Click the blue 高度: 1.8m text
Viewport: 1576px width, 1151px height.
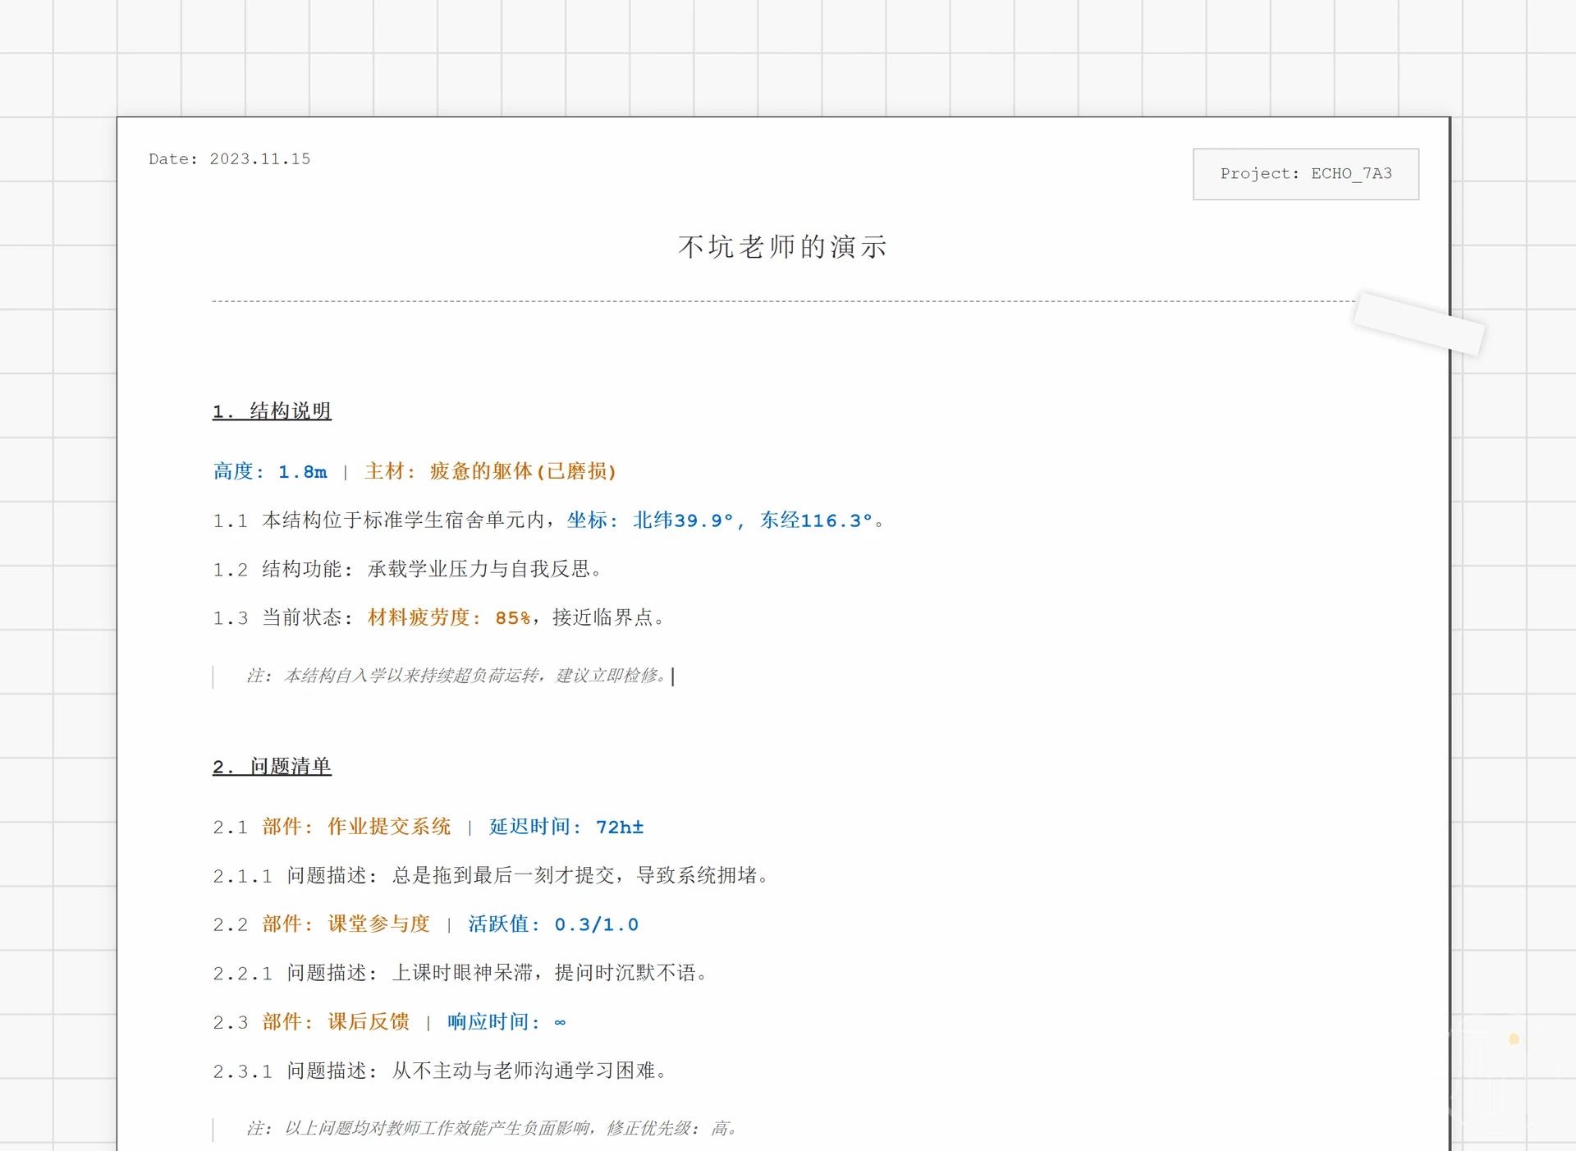click(270, 472)
